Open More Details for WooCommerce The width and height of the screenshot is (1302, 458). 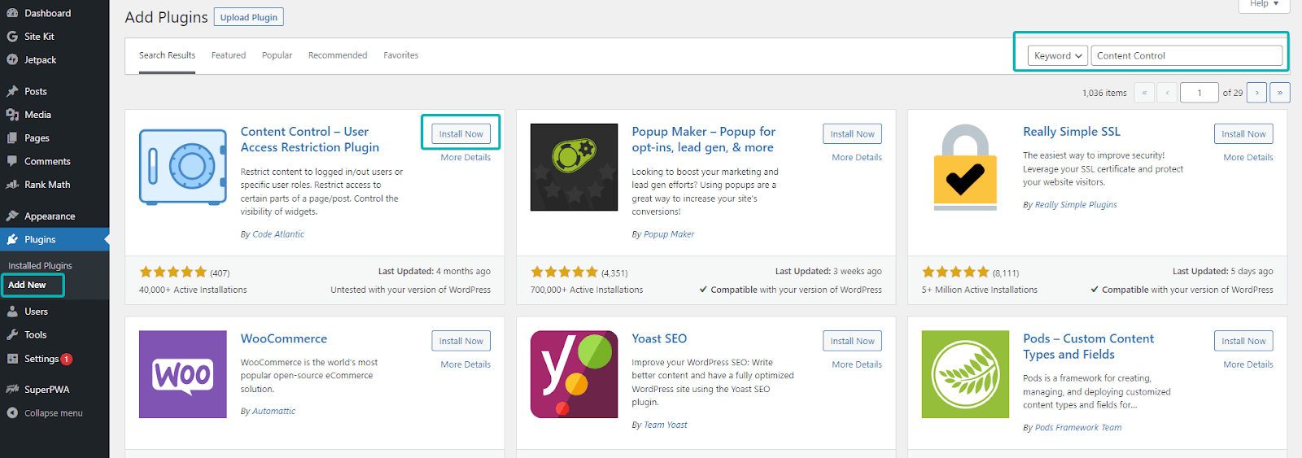pos(465,364)
